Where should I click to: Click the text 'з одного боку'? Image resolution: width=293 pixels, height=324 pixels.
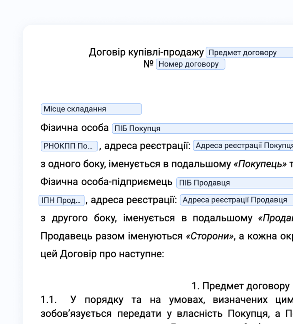[73, 164]
